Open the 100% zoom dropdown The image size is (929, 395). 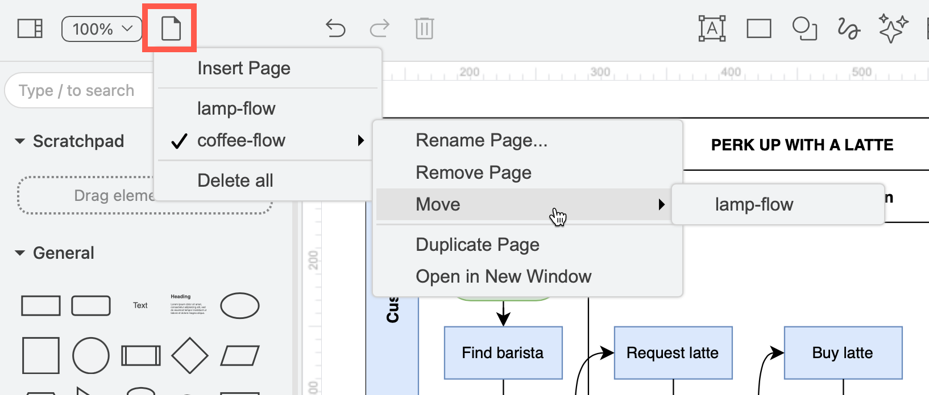[x=102, y=29]
